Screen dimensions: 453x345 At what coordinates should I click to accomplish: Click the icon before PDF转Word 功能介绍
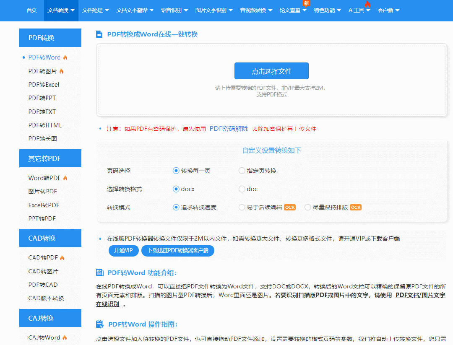pyautogui.click(x=100, y=272)
